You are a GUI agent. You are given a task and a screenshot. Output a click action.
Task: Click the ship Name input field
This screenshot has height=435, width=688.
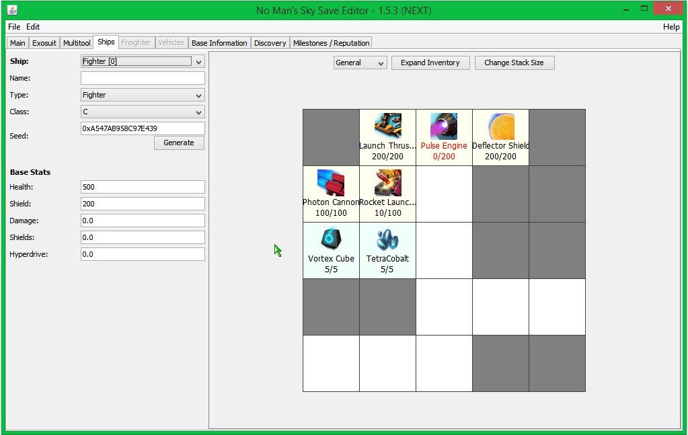143,78
